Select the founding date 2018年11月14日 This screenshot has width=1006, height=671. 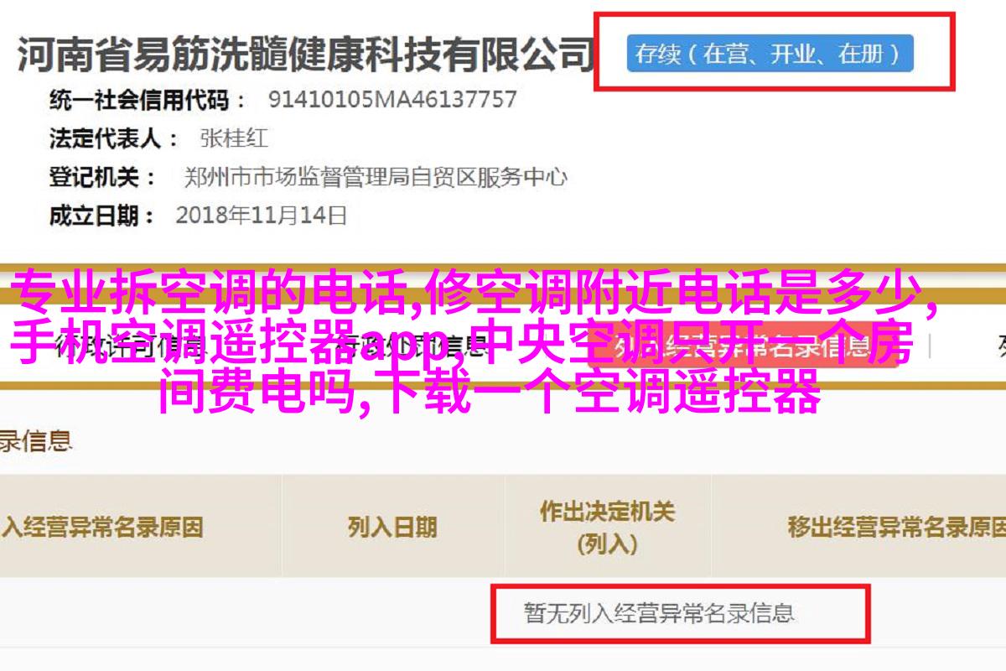pos(261,216)
